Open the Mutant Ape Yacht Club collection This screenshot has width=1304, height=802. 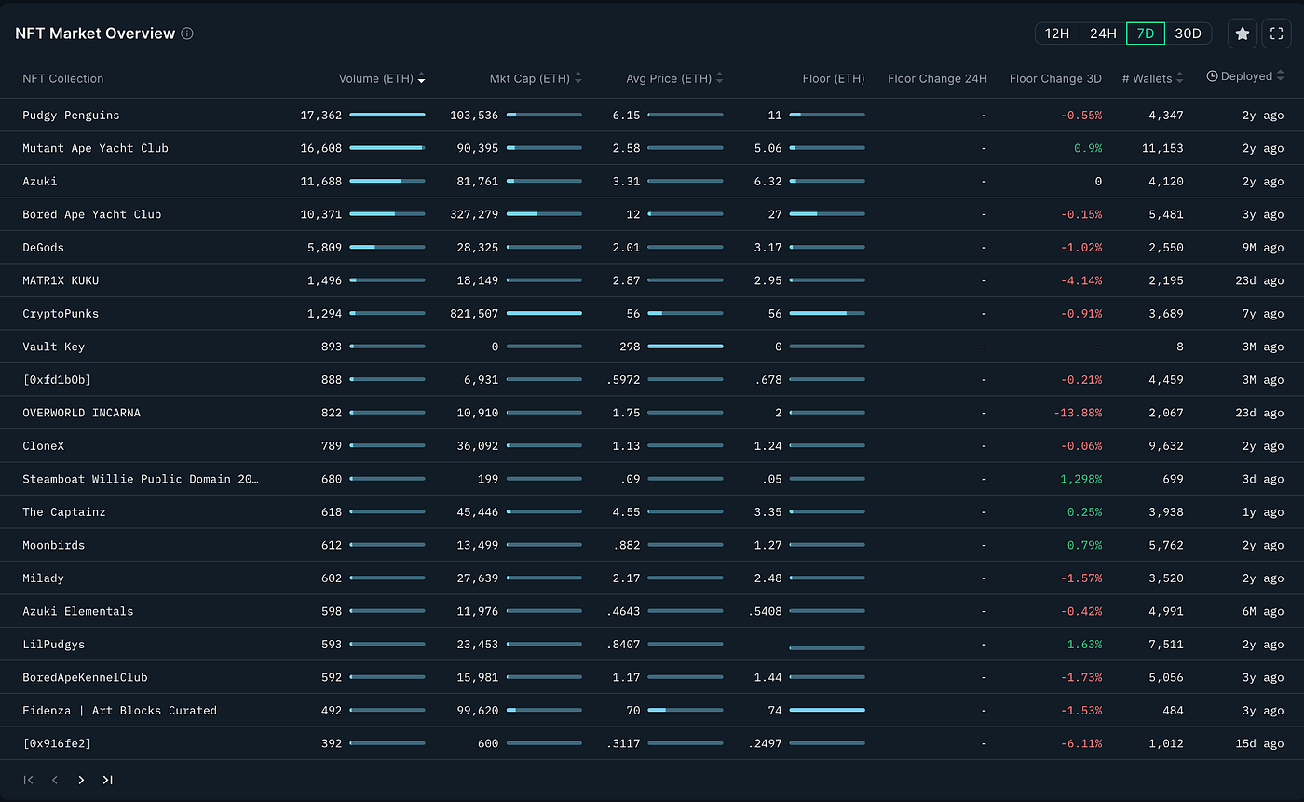[x=95, y=148]
